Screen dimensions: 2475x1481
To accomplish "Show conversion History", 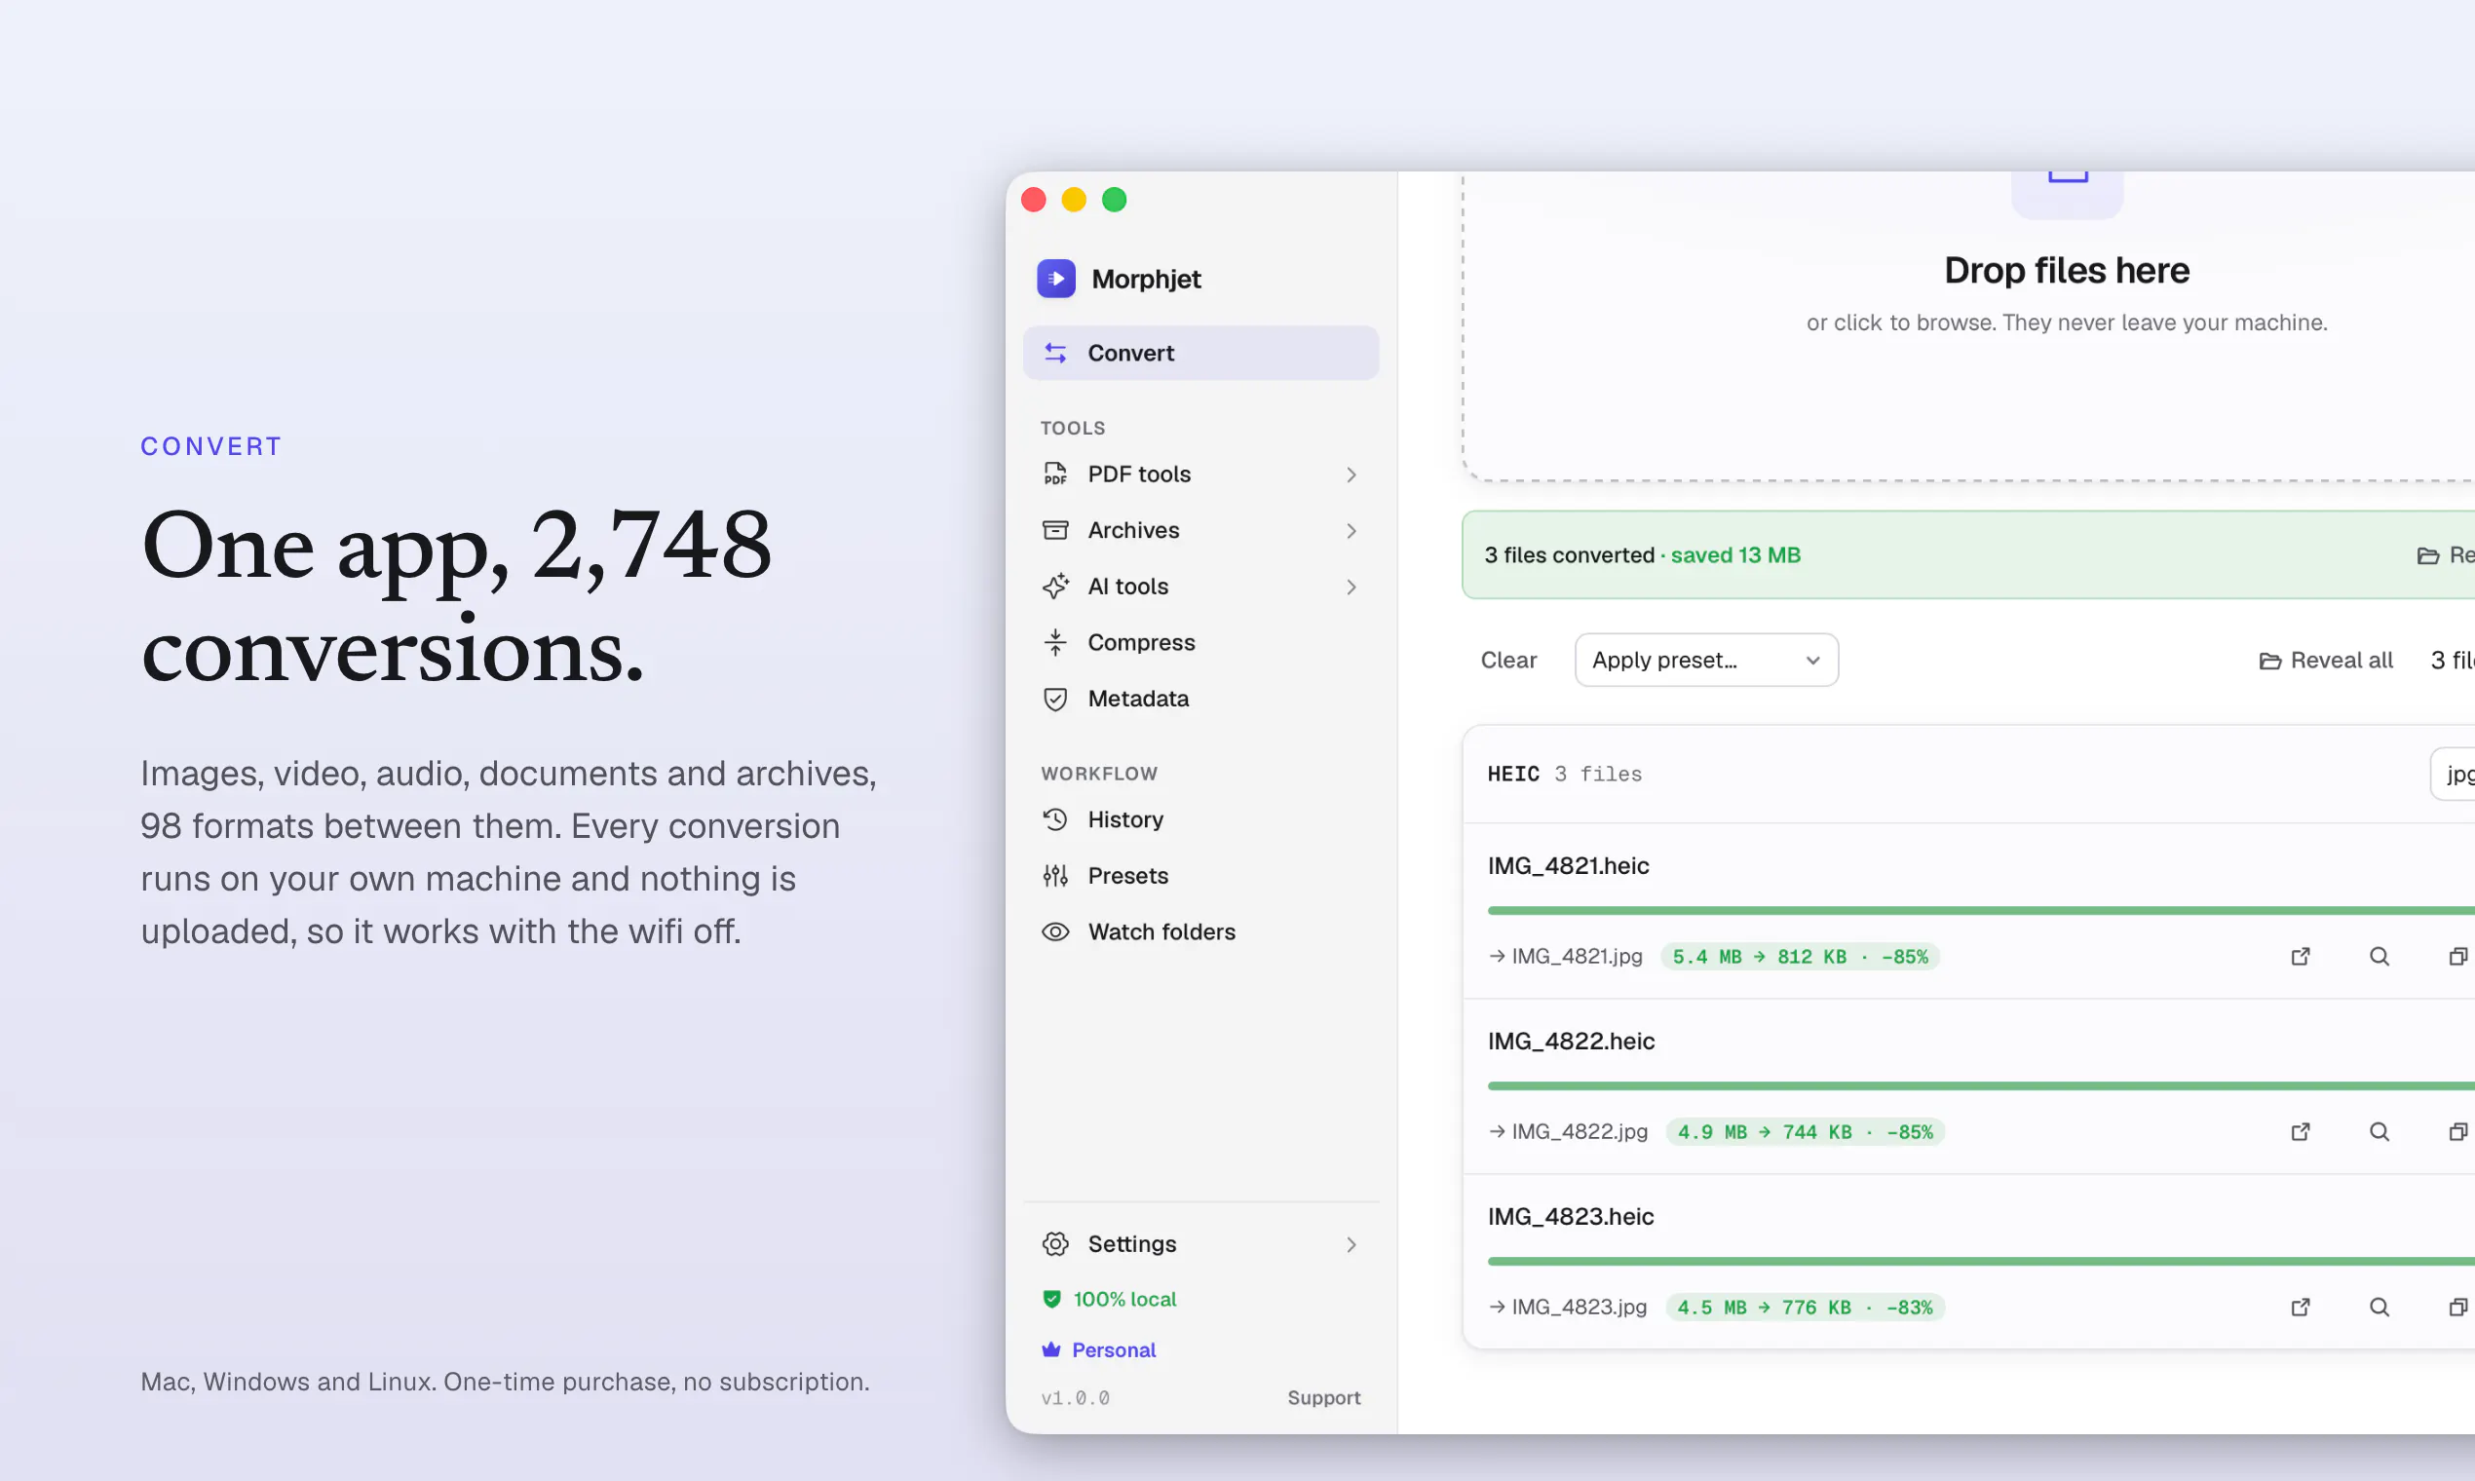I will [x=1200, y=819].
